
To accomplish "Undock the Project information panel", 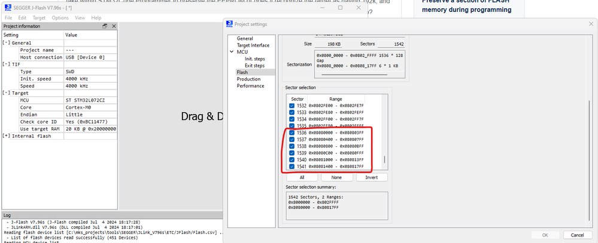I will pyautogui.click(x=105, y=26).
